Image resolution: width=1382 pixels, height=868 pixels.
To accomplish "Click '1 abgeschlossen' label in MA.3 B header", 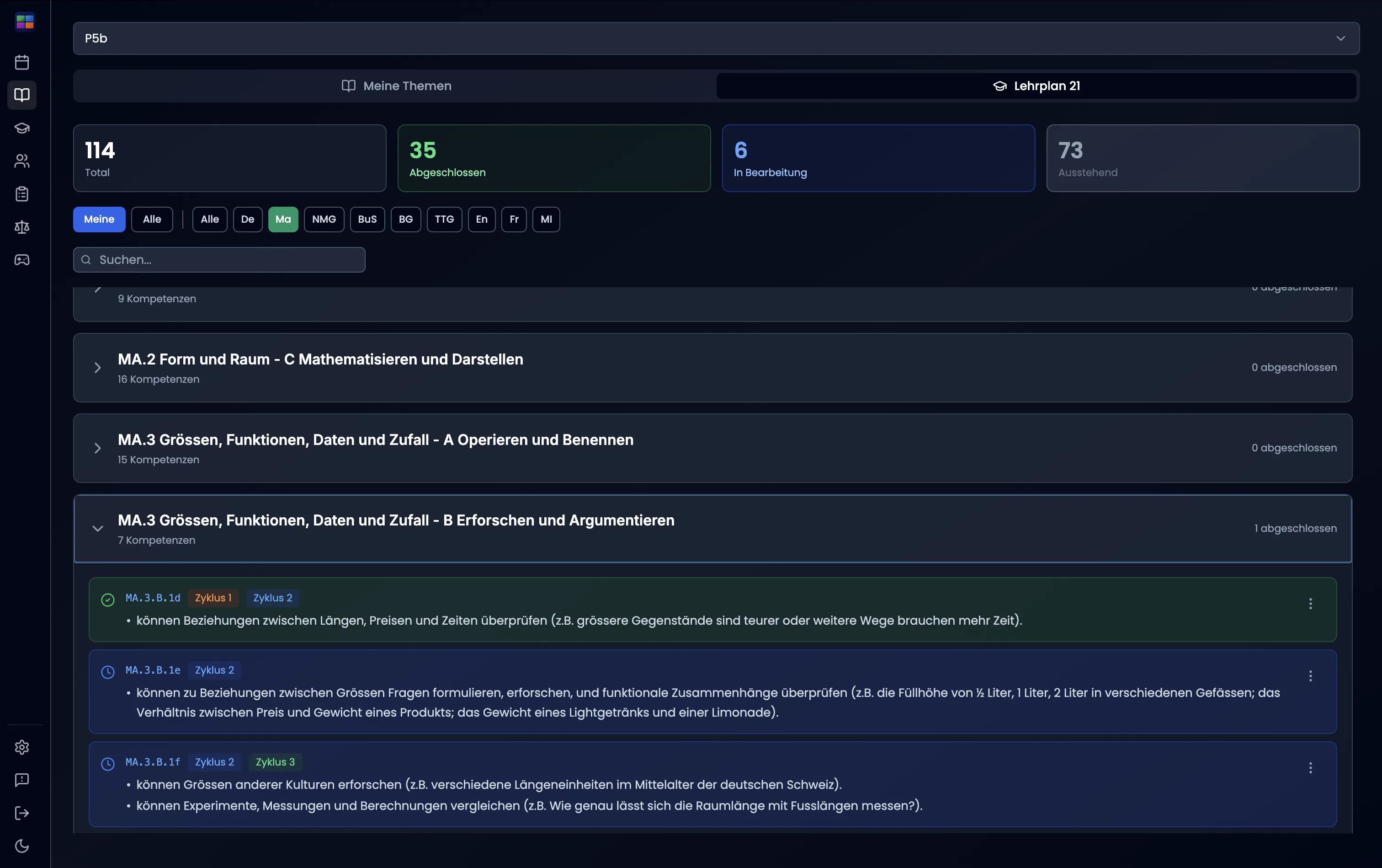I will click(1295, 529).
